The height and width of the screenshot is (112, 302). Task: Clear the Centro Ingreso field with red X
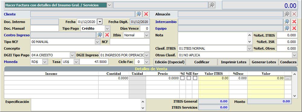(x=107, y=35)
